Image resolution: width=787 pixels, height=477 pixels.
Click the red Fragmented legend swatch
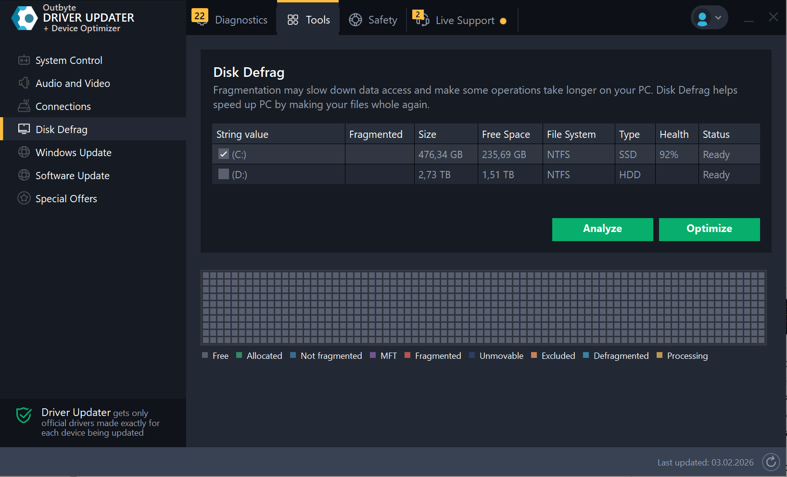407,355
